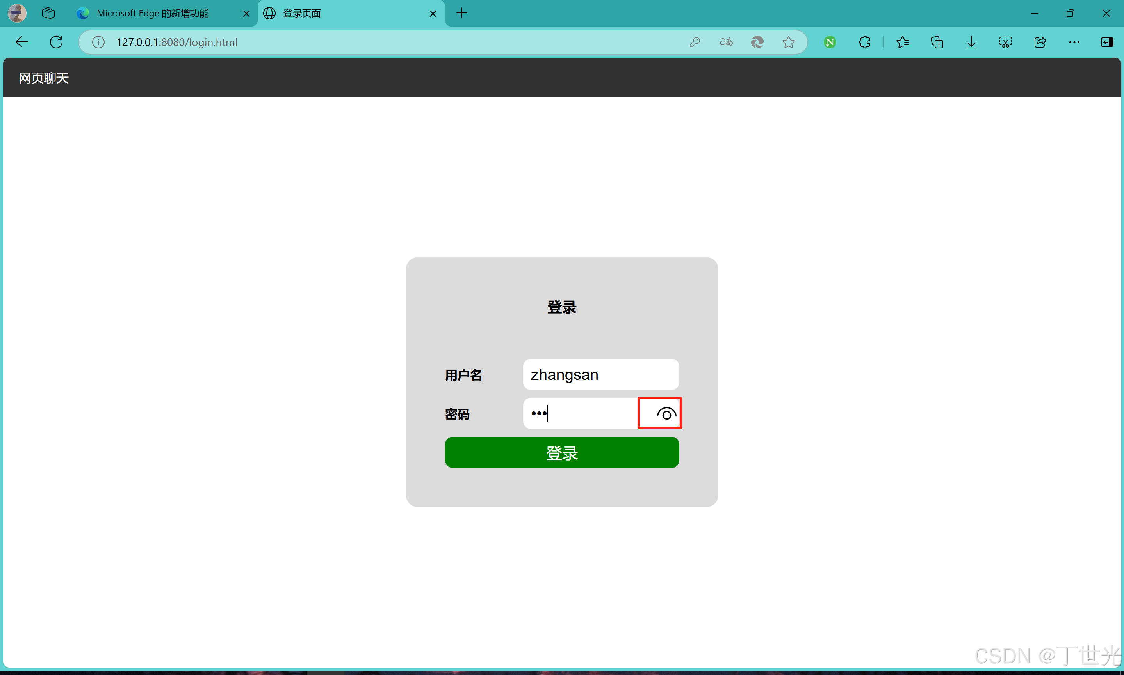Open the Favorites list icon
The width and height of the screenshot is (1124, 675).
(x=902, y=42)
